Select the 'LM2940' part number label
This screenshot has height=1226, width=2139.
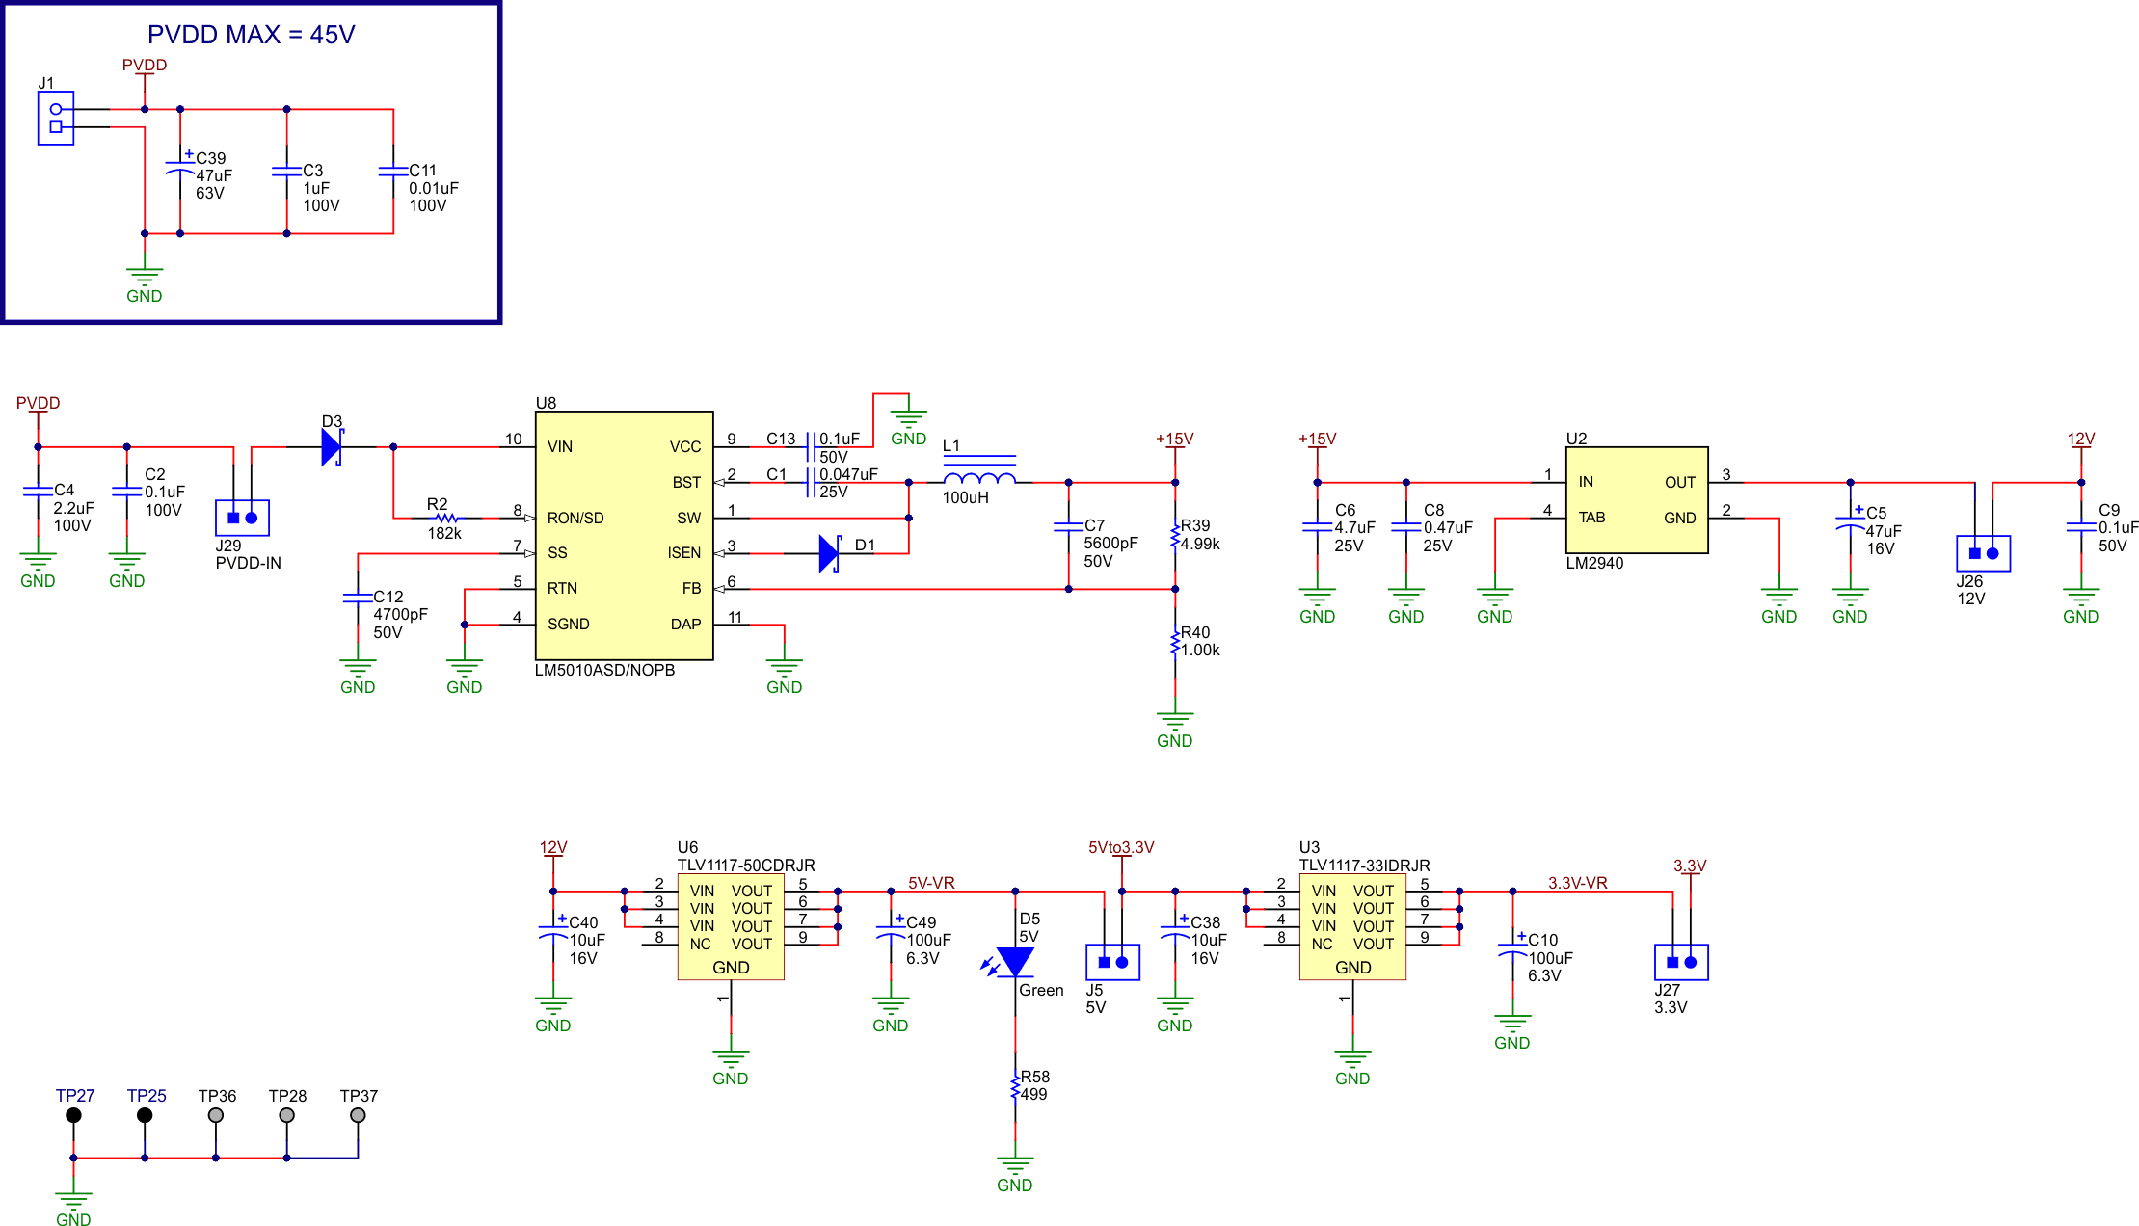[x=1594, y=563]
